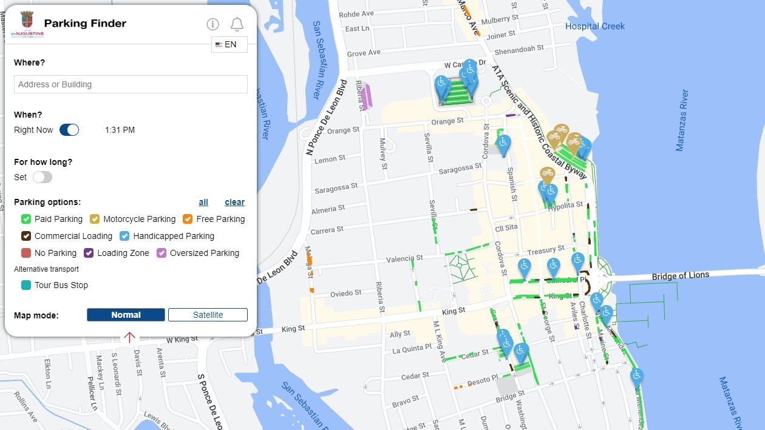Select Normal map mode
The image size is (765, 430).
pyautogui.click(x=126, y=315)
